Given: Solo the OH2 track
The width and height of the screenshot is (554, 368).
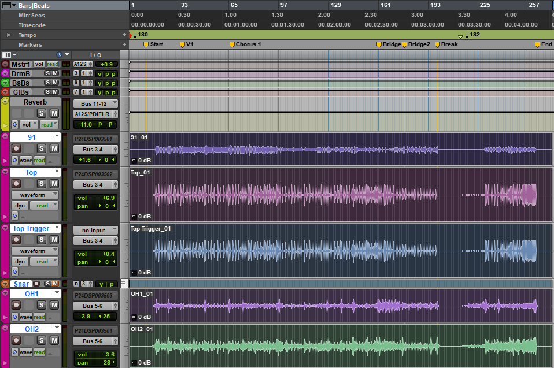Looking at the screenshot, I should pos(42,340).
